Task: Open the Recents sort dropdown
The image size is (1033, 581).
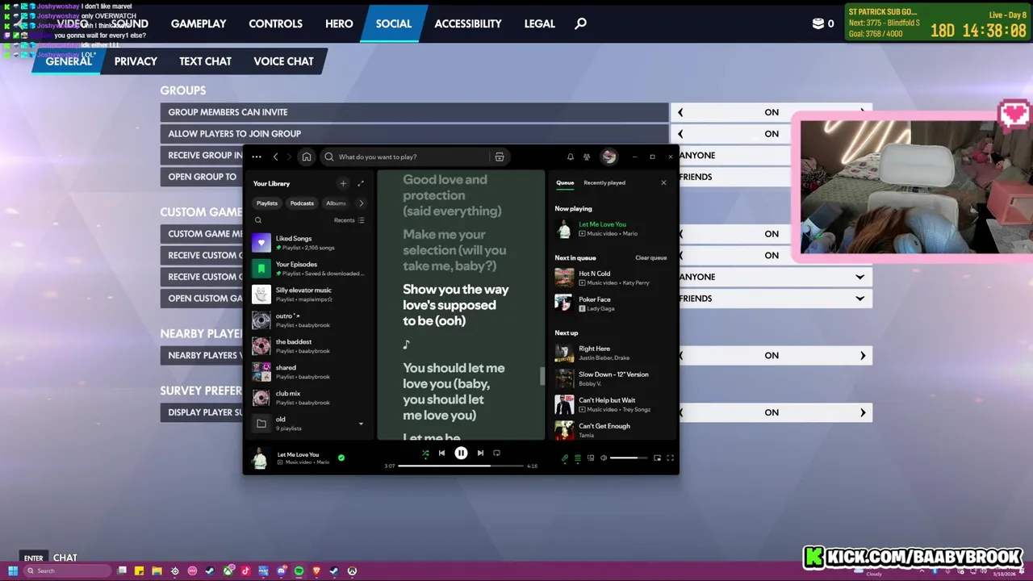Action: (x=349, y=220)
